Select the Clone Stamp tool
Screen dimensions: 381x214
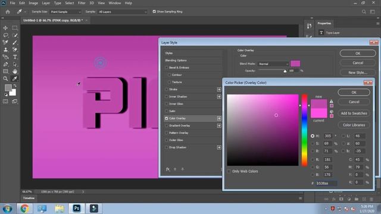(x=5, y=50)
